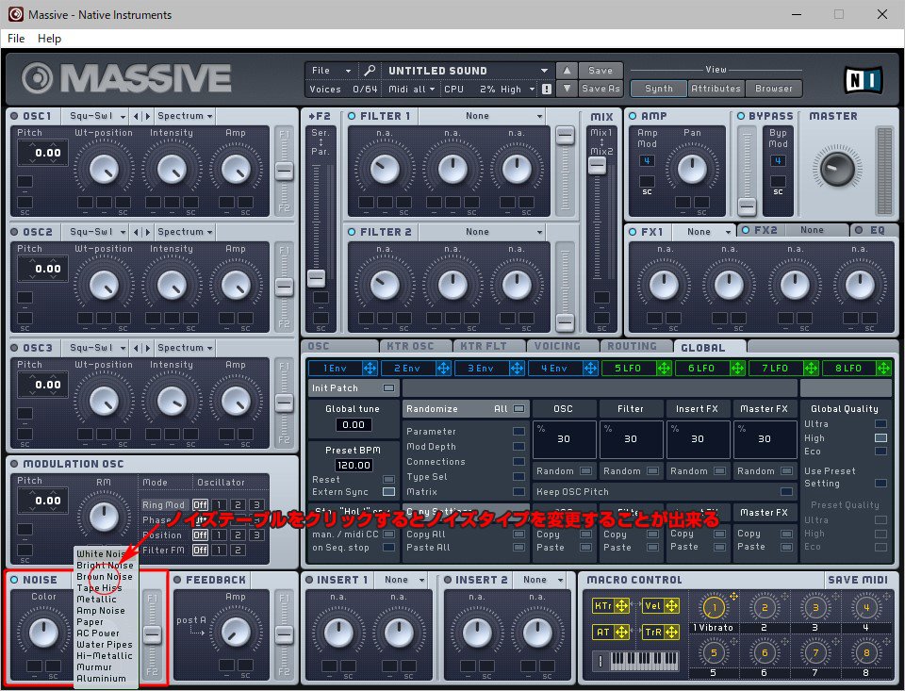Click Save MIDI in Macro Control
The image size is (905, 691).
click(857, 580)
